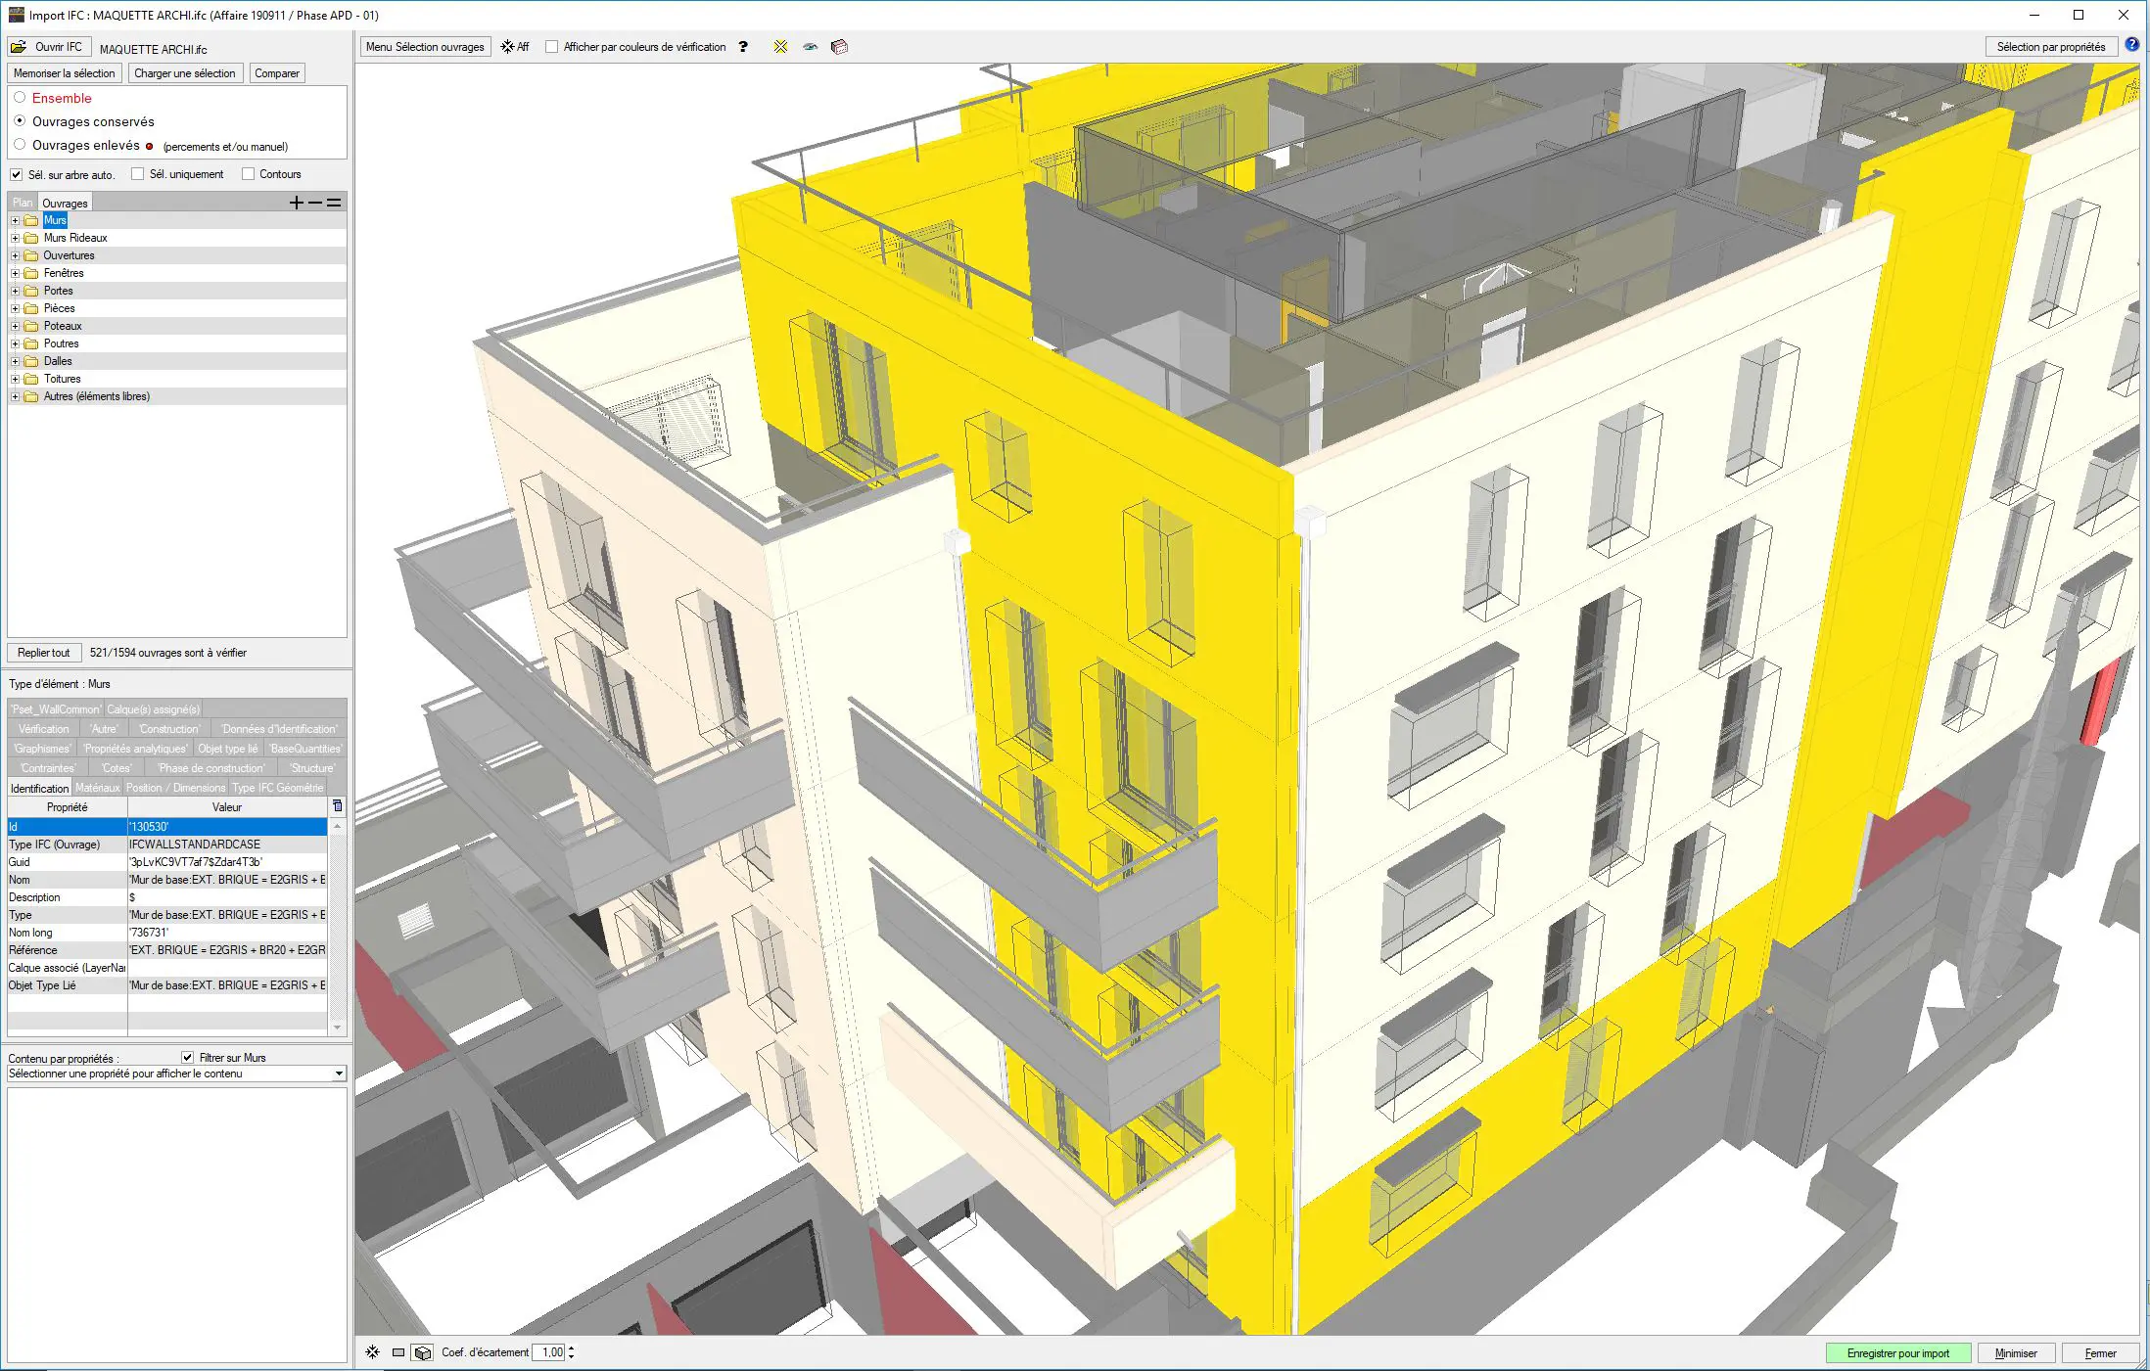Image resolution: width=2150 pixels, height=1371 pixels.
Task: Expand the Fenêtres tree node
Action: click(14, 272)
